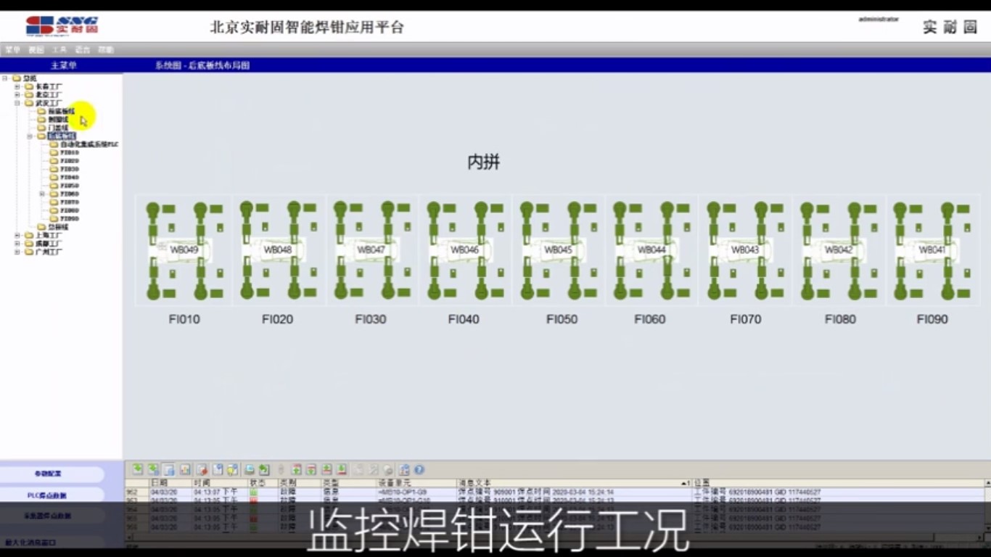Screen dimensions: 991x557
Task: Select 上海工厂 in the tree
Action: click(49, 236)
